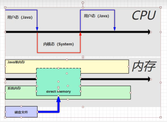Click the CPU timeline arrow's end handle
The image size is (167, 122).
(151, 32)
